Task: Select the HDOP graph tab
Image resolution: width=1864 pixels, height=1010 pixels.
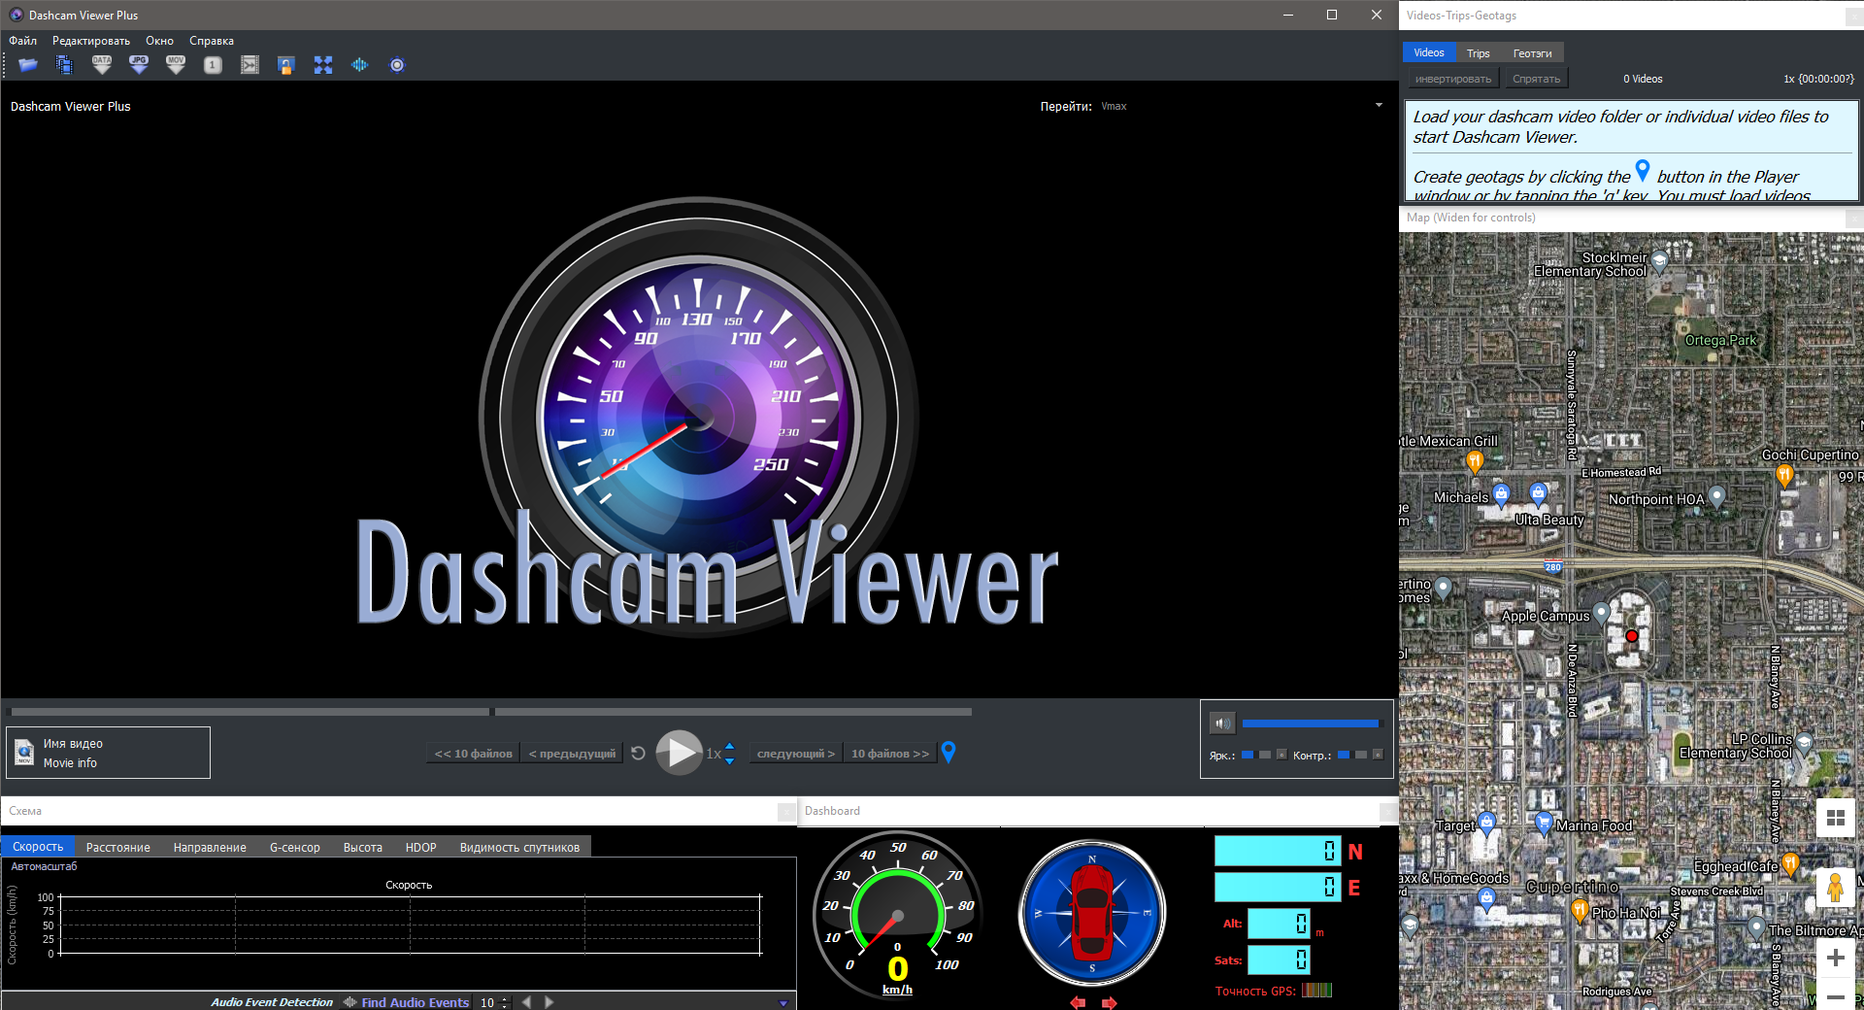Action: [x=421, y=848]
